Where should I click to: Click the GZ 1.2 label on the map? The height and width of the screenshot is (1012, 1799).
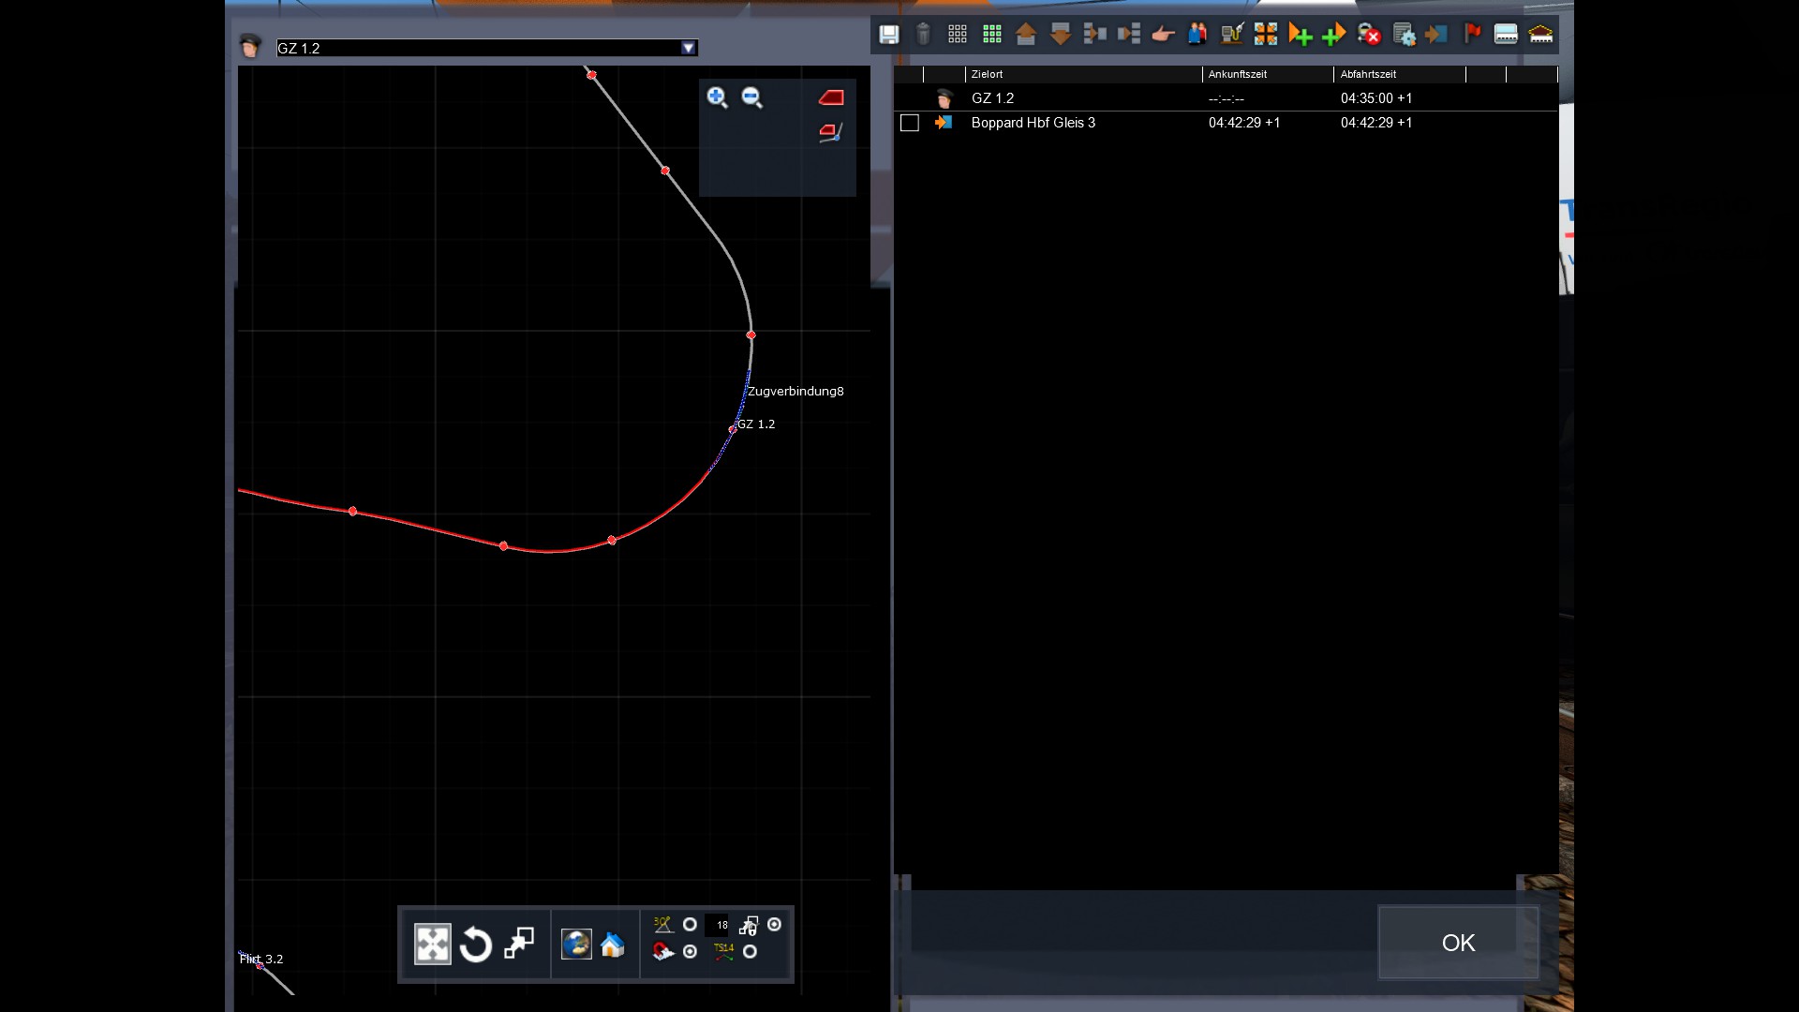pos(756,424)
